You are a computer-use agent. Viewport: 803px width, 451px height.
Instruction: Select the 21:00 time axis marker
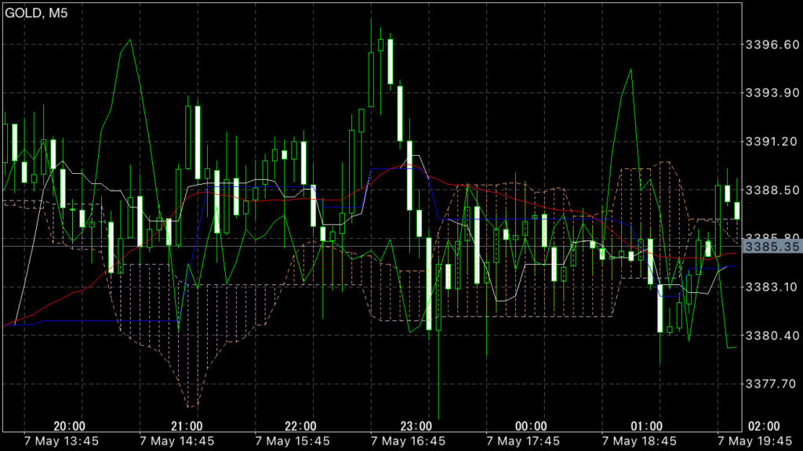click(x=186, y=426)
